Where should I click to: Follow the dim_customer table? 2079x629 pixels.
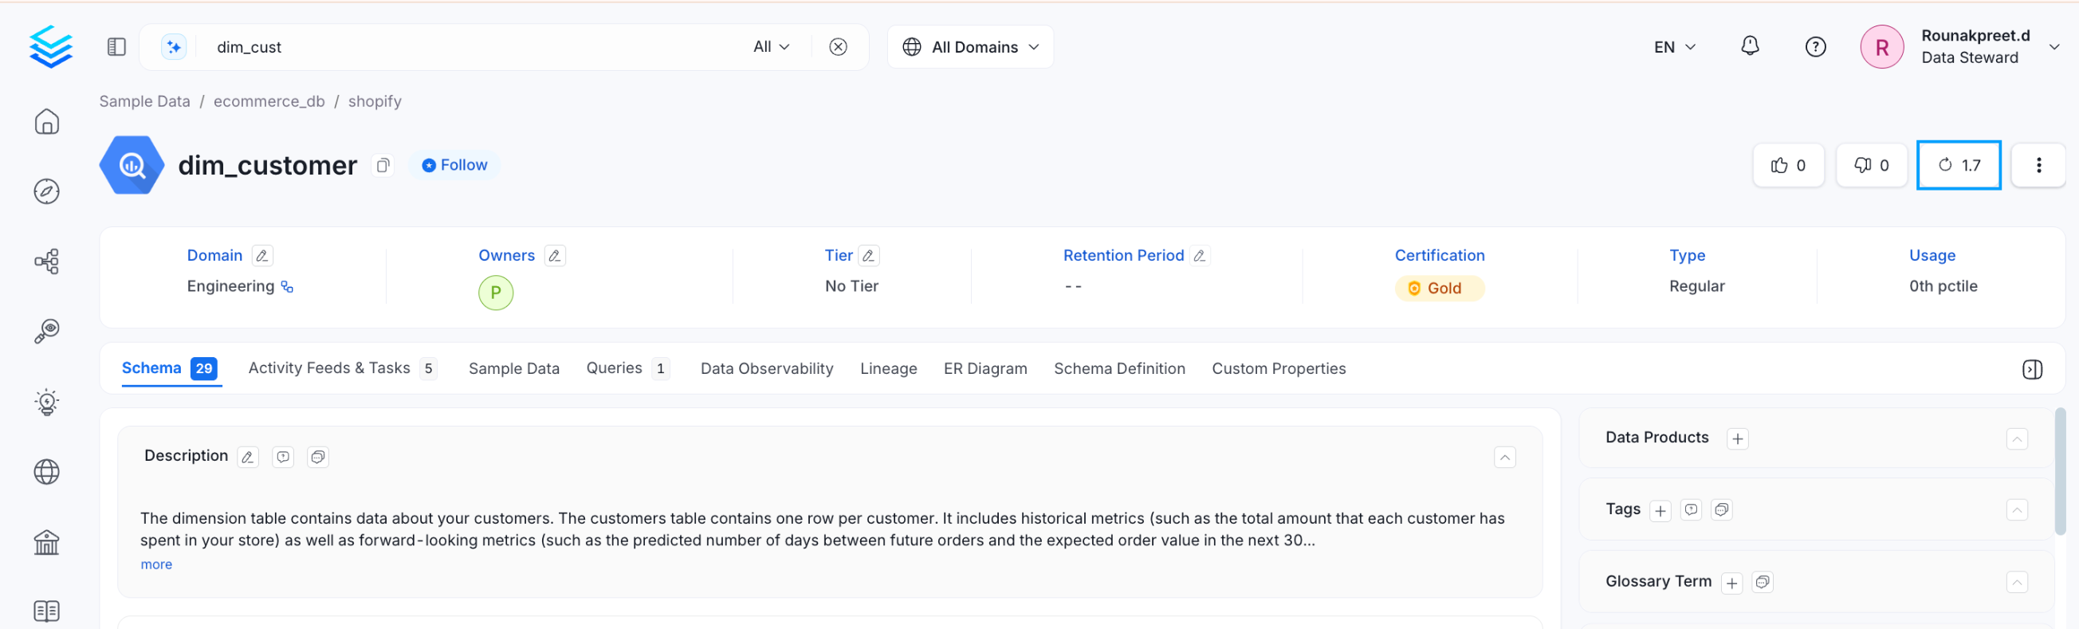coord(455,166)
